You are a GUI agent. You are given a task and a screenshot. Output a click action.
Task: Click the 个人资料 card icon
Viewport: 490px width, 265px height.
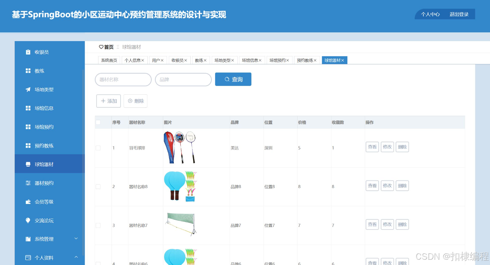[x=28, y=258]
